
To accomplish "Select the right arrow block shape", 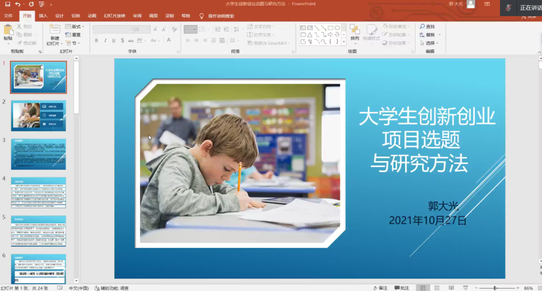I will point(330,35).
